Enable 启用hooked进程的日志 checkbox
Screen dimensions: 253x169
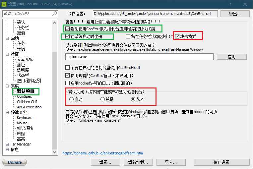coord(67,83)
